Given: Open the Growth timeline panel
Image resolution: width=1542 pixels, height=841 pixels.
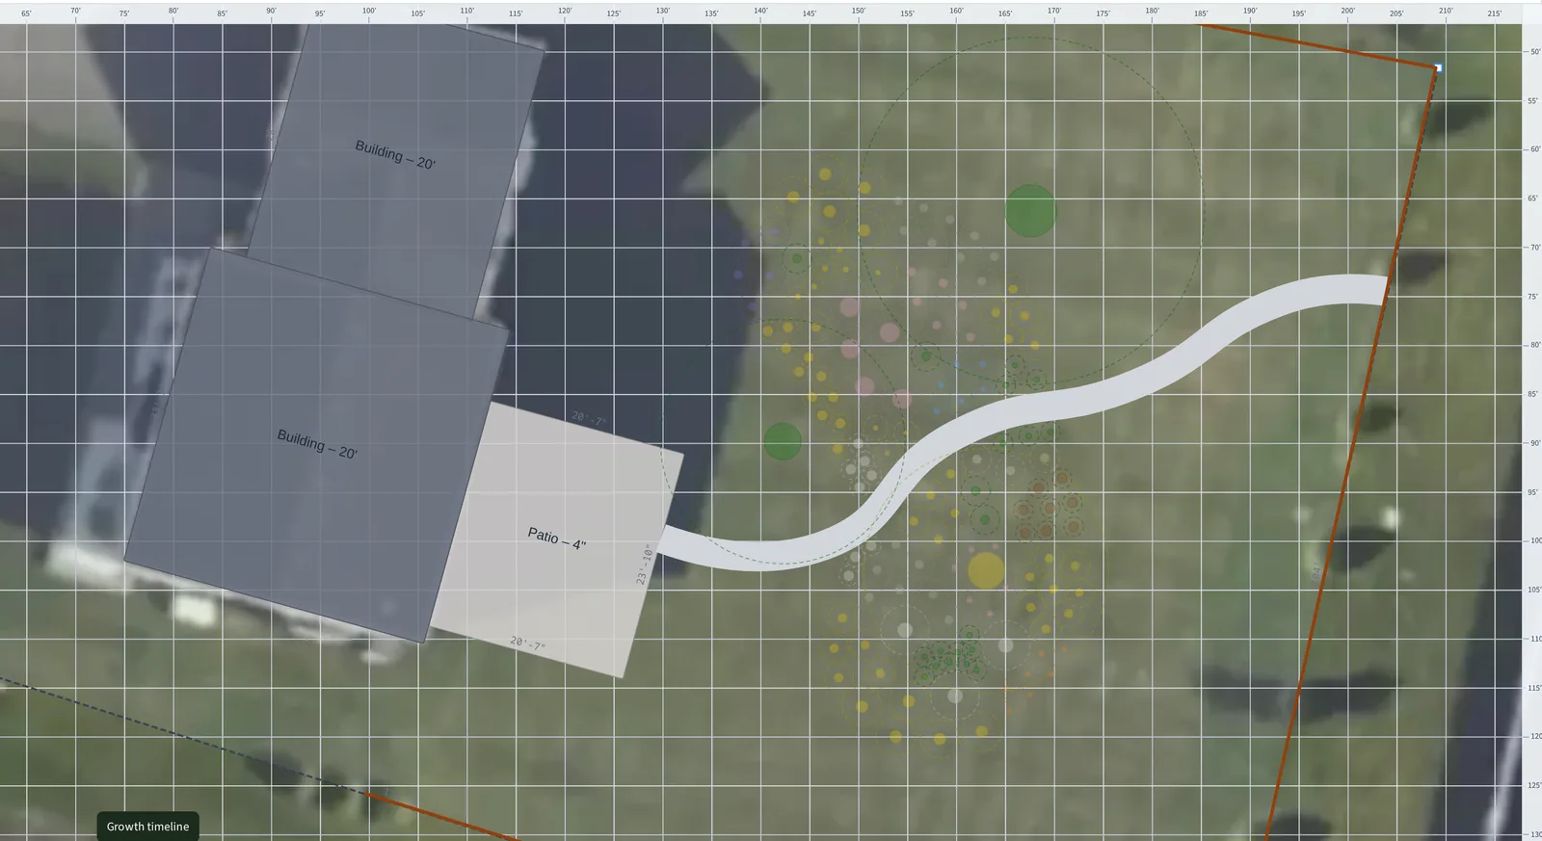Looking at the screenshot, I should click(147, 827).
